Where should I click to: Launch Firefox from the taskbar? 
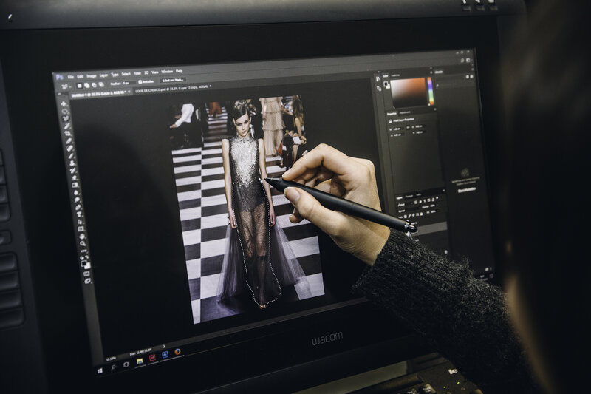pos(177,352)
